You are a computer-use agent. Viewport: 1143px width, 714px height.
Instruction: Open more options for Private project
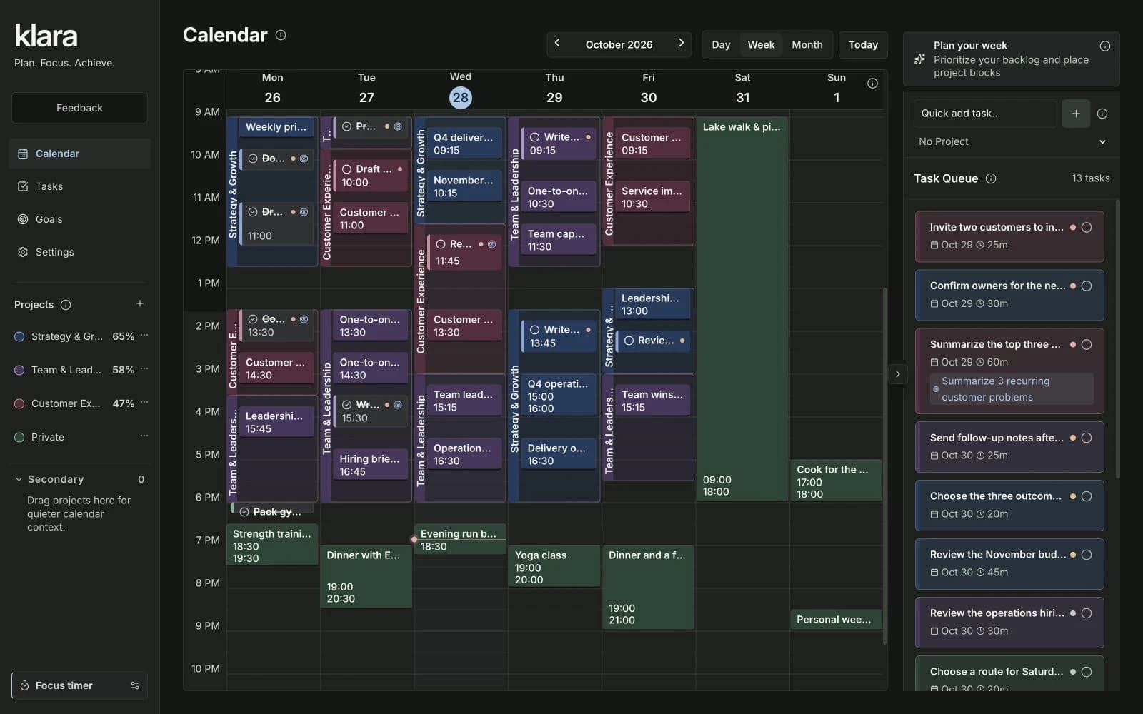(x=144, y=436)
